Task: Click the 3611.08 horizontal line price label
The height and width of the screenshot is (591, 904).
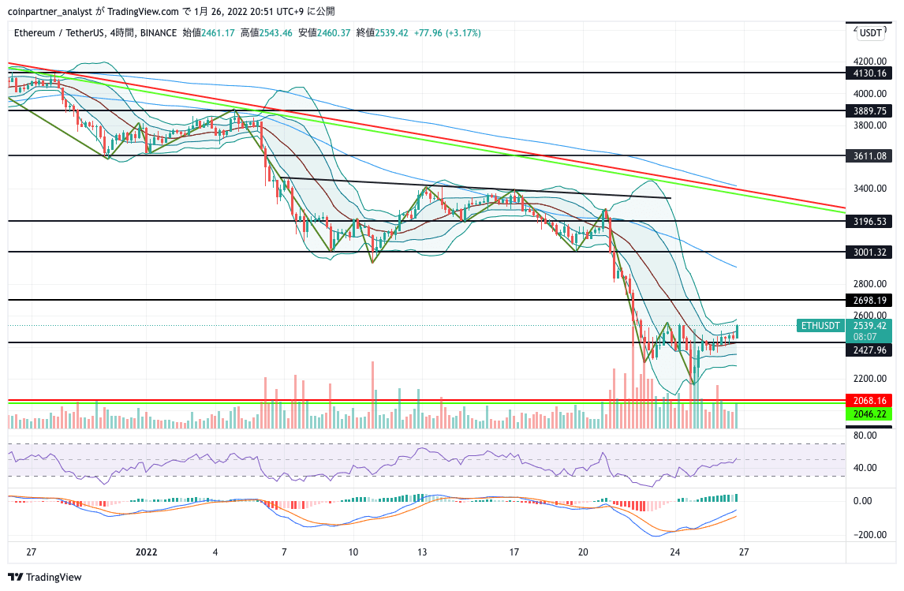Action: pos(869,155)
